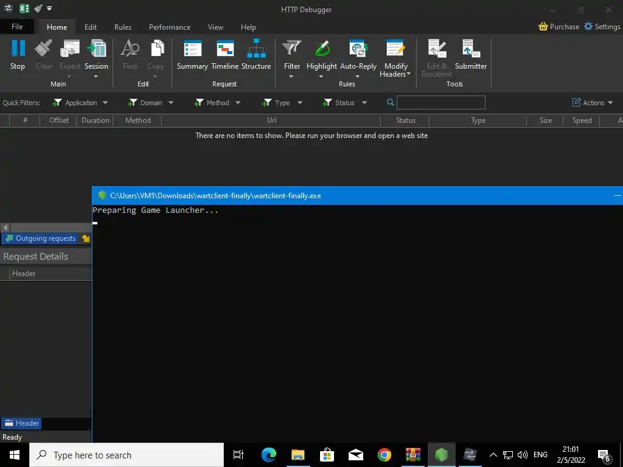Click the Auto-Reply icon

(x=358, y=49)
